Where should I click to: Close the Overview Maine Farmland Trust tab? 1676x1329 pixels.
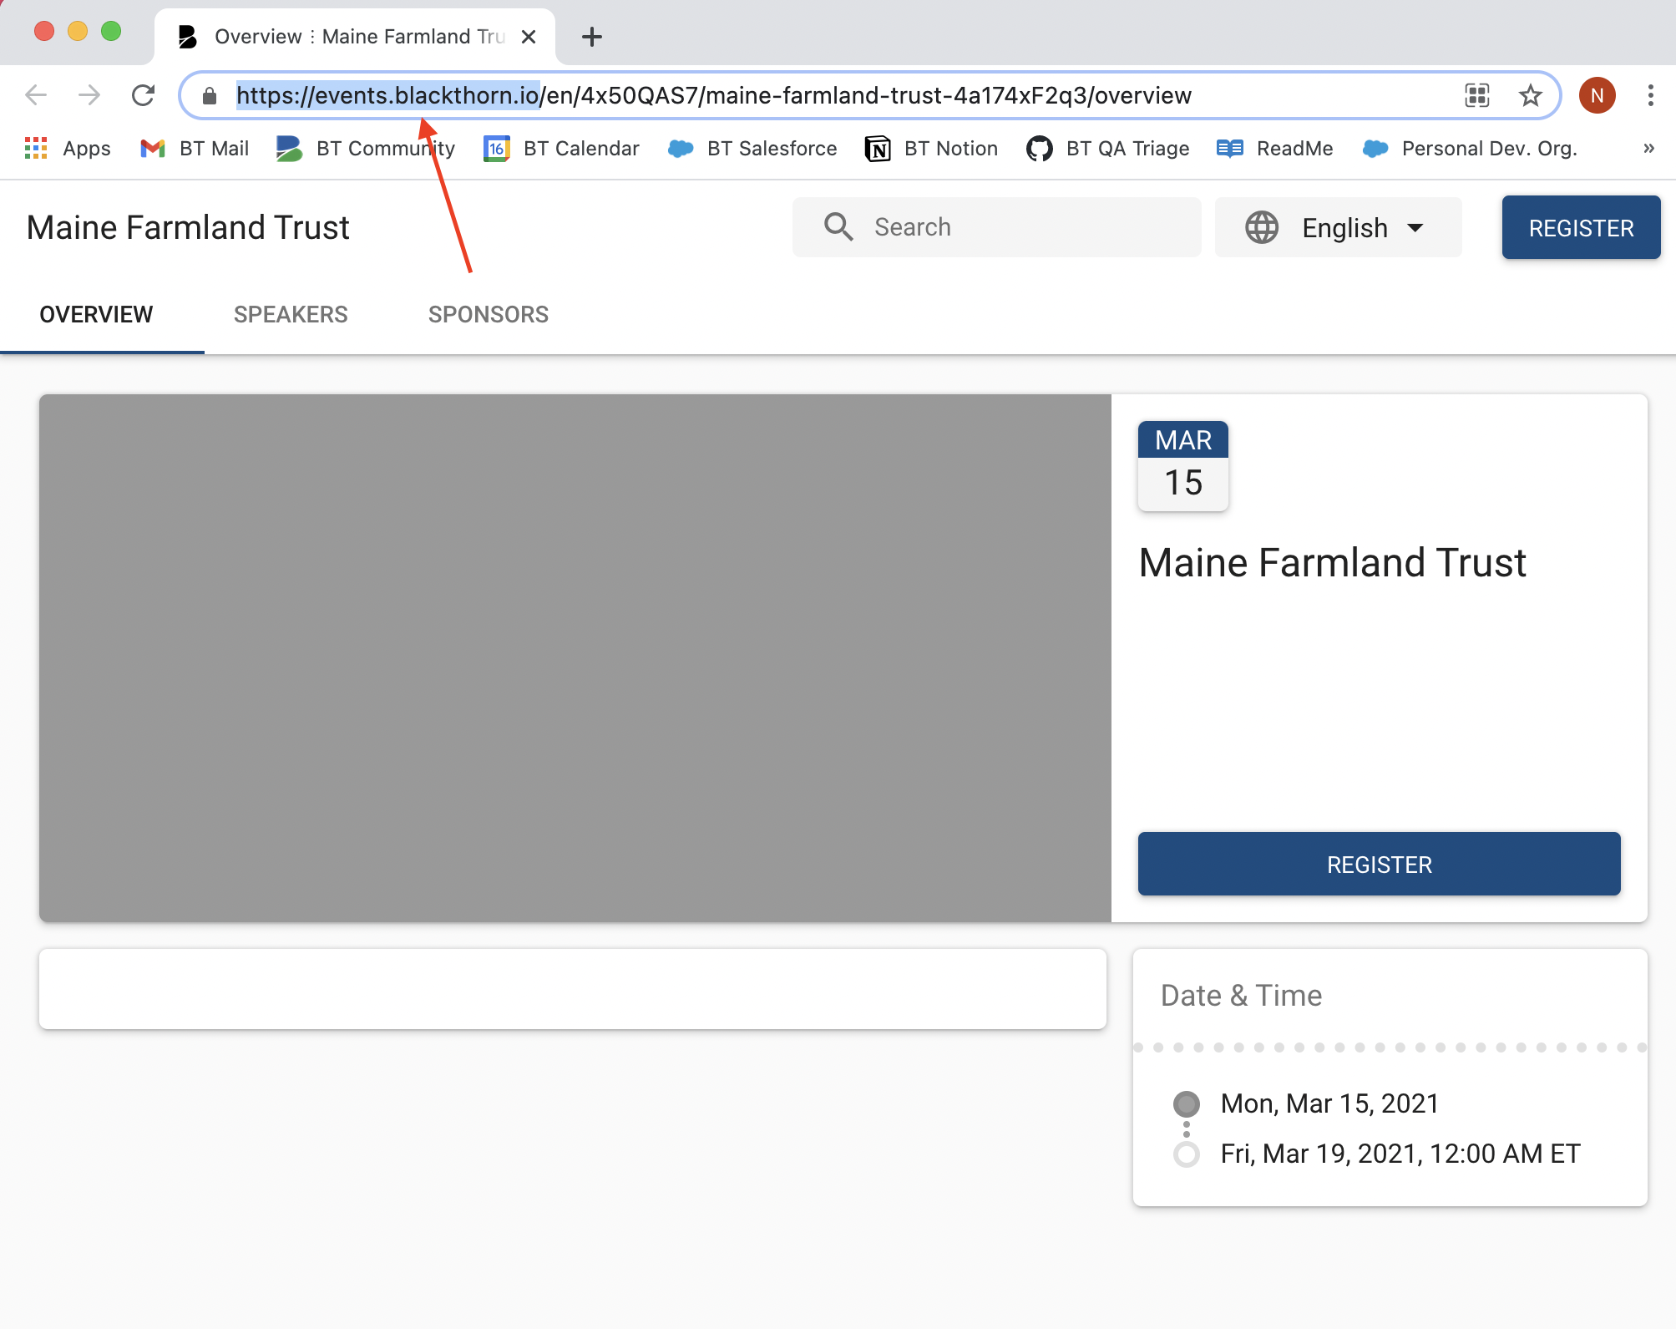click(529, 37)
